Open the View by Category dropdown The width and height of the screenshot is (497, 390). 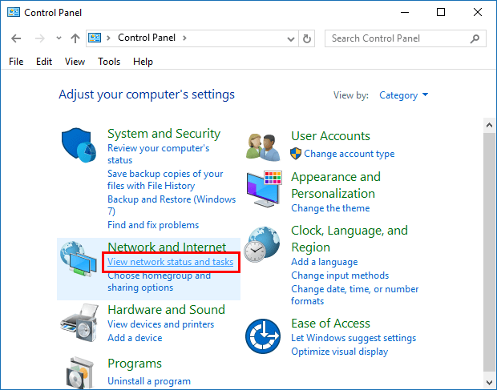(x=404, y=95)
